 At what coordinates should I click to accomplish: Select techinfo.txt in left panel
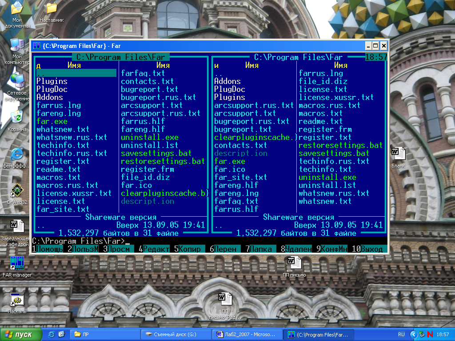pyautogui.click(x=63, y=145)
